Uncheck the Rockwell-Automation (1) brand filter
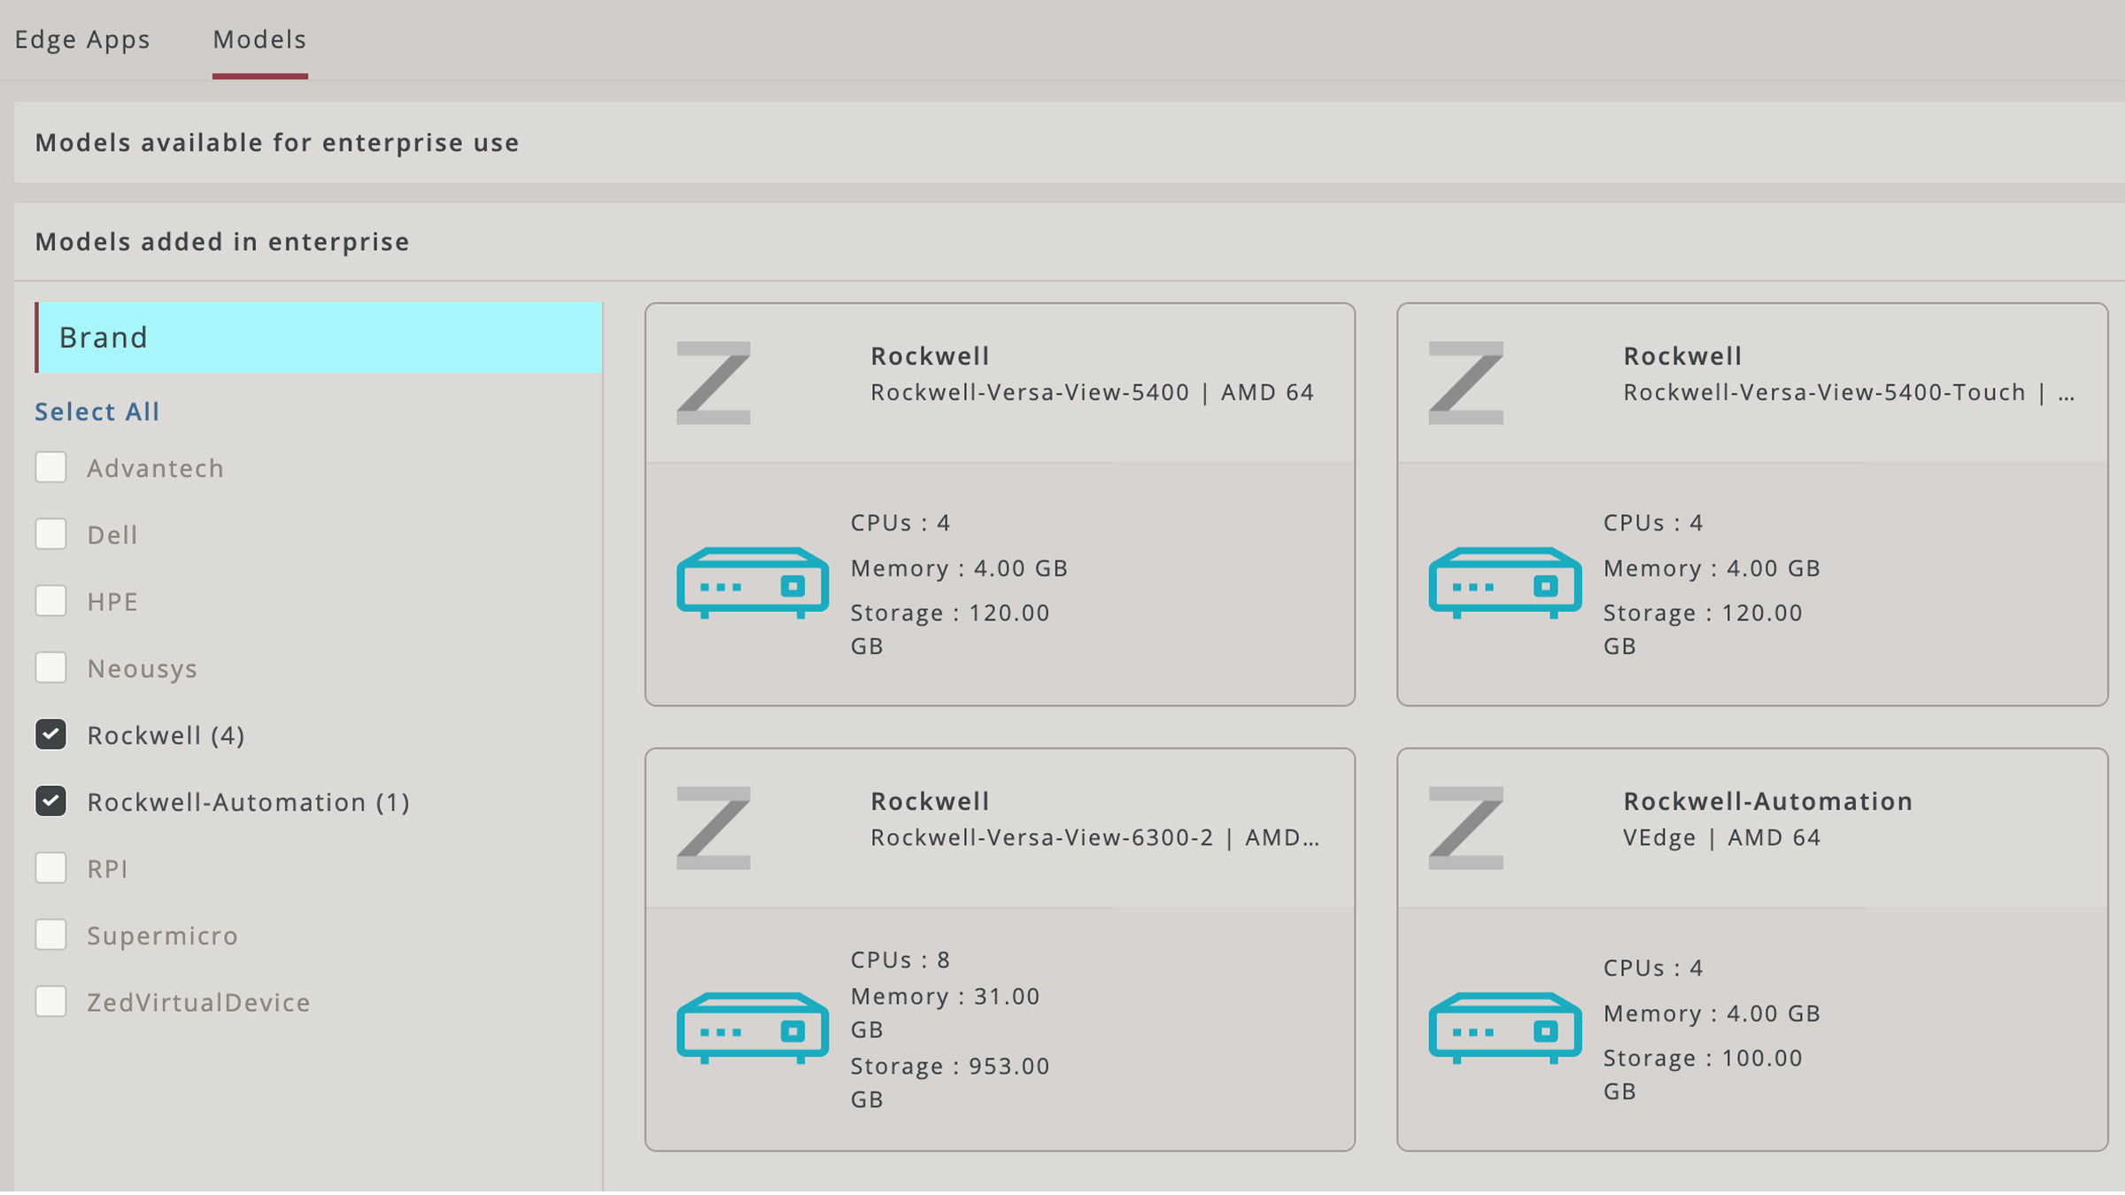 pos(50,801)
